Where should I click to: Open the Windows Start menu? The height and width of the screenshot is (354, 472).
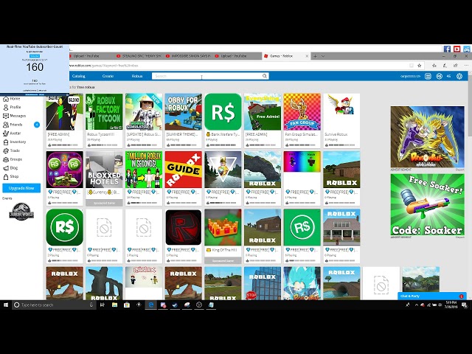tap(5, 305)
